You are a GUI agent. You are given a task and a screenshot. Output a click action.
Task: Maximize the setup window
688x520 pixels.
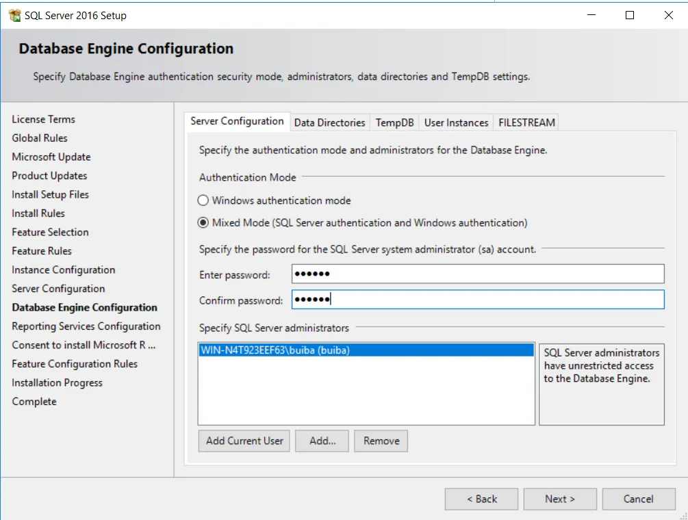630,15
